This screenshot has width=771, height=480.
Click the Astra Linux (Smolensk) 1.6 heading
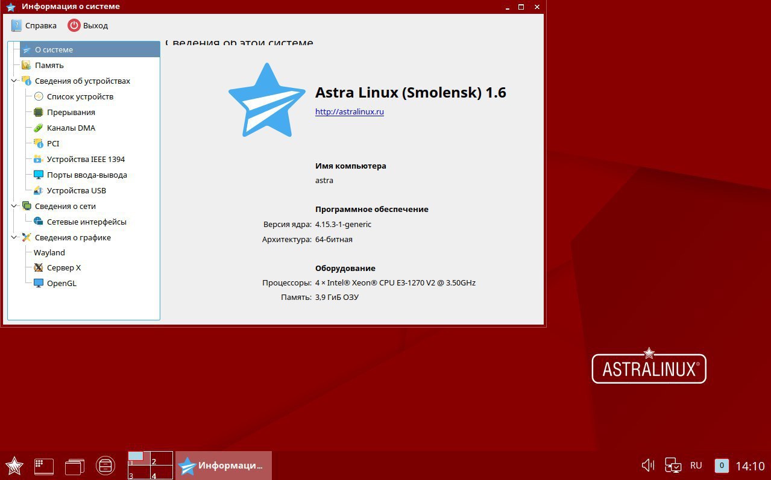(x=411, y=93)
